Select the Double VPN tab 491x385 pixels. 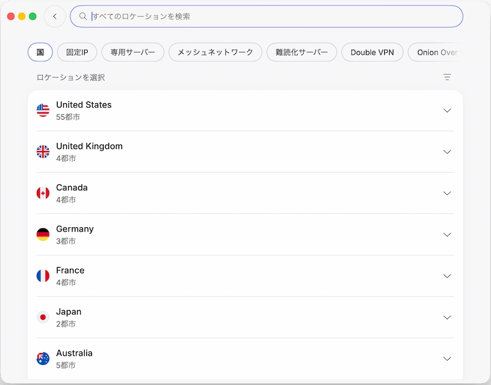372,52
